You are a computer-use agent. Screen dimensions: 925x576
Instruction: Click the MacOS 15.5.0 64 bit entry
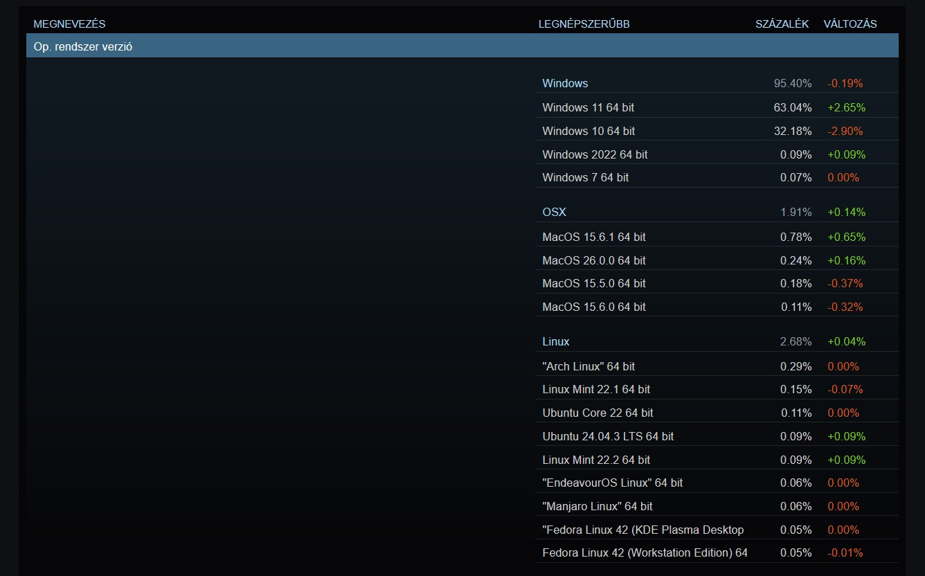click(x=593, y=283)
